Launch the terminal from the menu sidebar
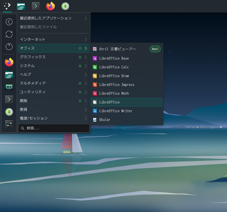 click(9, 99)
